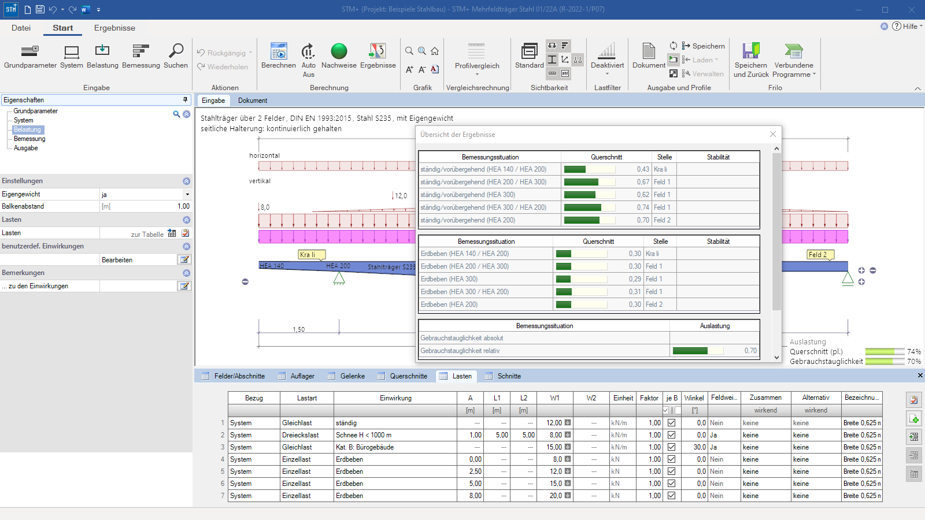Decrease graphic font size (A-)
The width and height of the screenshot is (925, 520).
pos(422,69)
